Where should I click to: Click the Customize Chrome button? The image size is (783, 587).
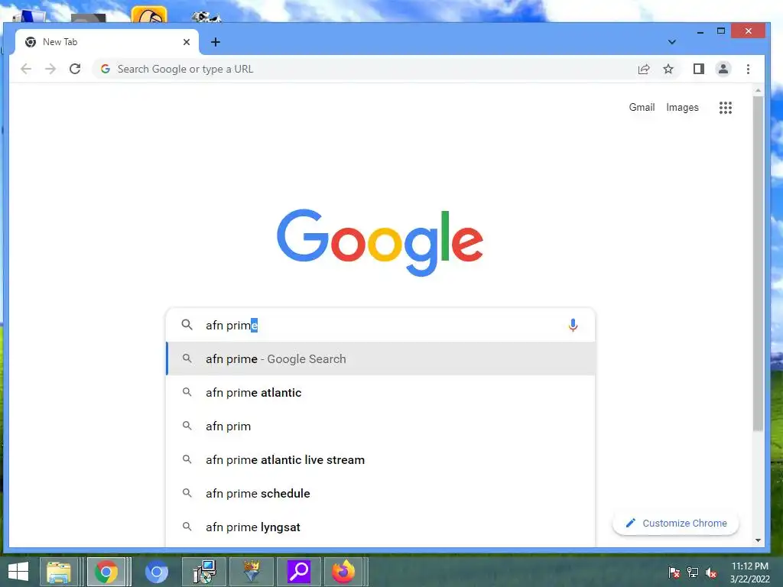[x=676, y=523]
